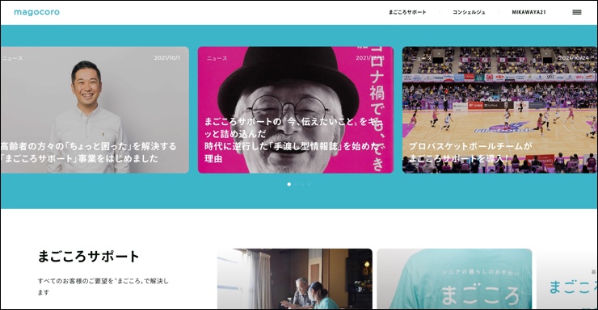Open the まごころサポート nav menu item
Screen dimensions: 598x310
(x=407, y=12)
